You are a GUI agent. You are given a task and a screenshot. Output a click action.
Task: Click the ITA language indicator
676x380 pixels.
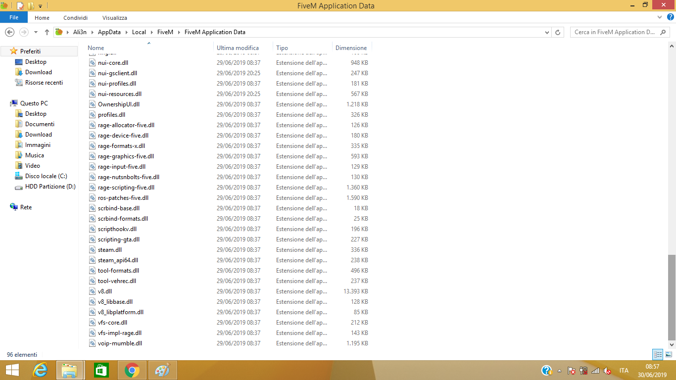pos(624,371)
